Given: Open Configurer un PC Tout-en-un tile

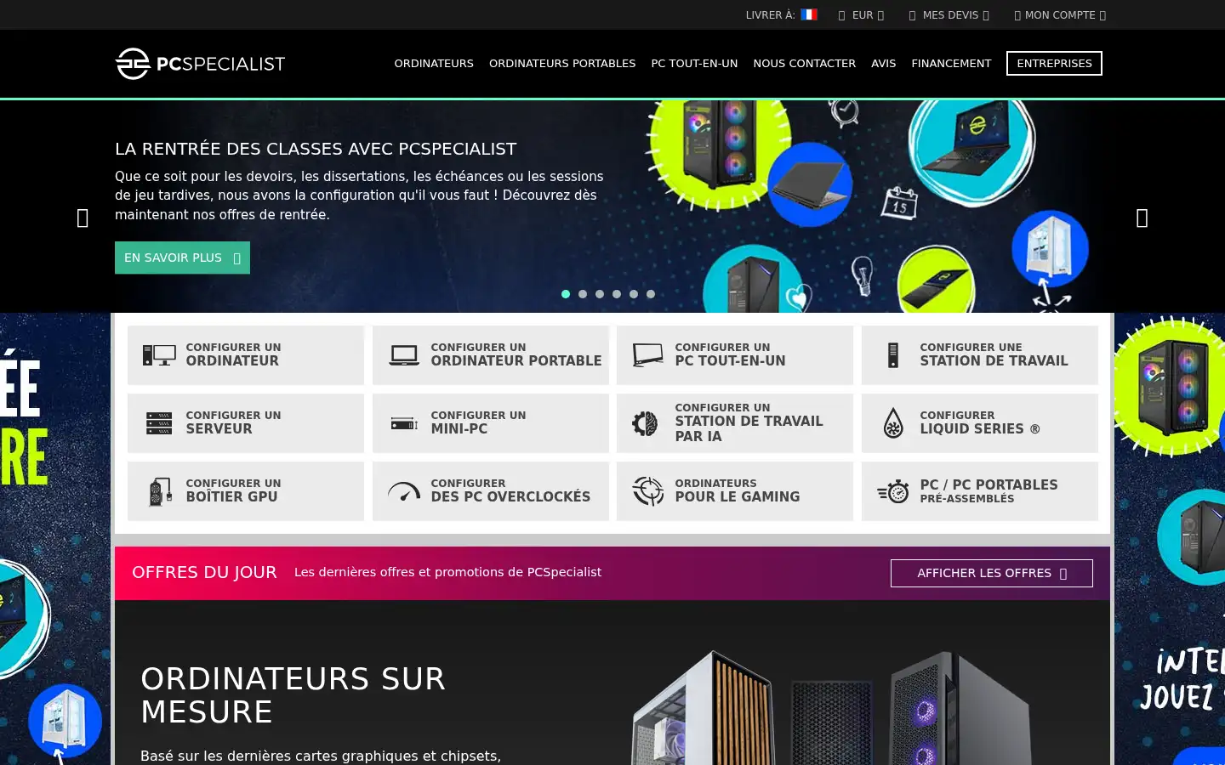Looking at the screenshot, I should tap(735, 354).
